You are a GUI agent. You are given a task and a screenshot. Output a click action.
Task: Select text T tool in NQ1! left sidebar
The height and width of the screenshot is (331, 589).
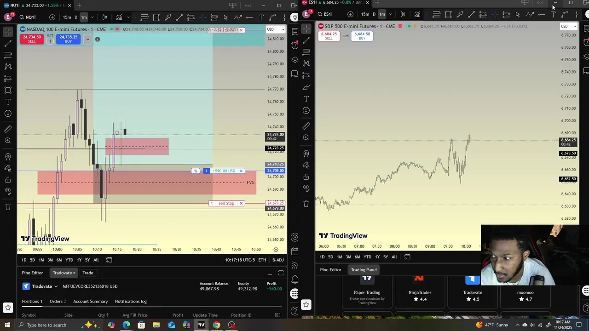8,102
